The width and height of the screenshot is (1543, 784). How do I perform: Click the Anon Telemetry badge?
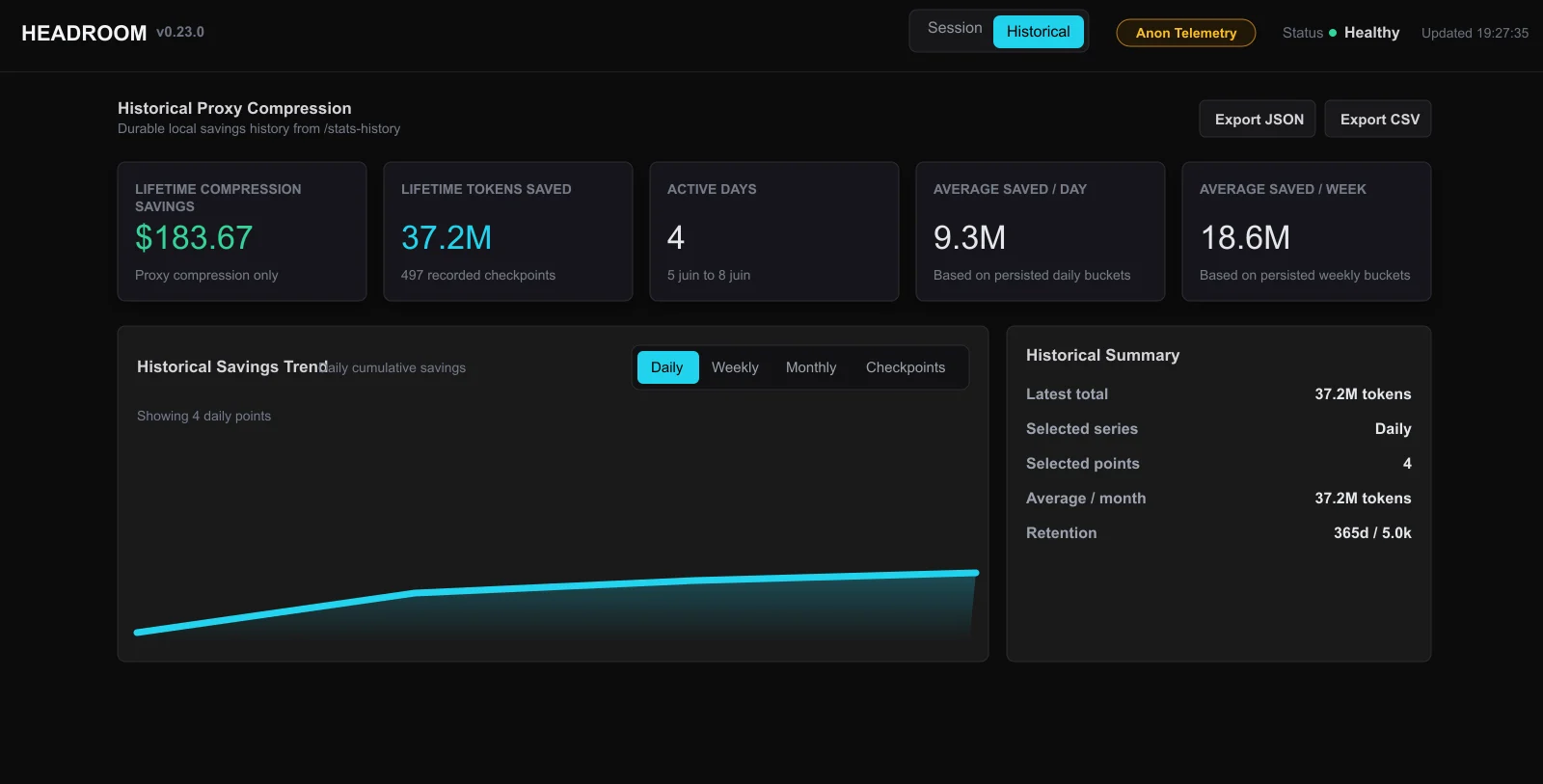click(1185, 33)
